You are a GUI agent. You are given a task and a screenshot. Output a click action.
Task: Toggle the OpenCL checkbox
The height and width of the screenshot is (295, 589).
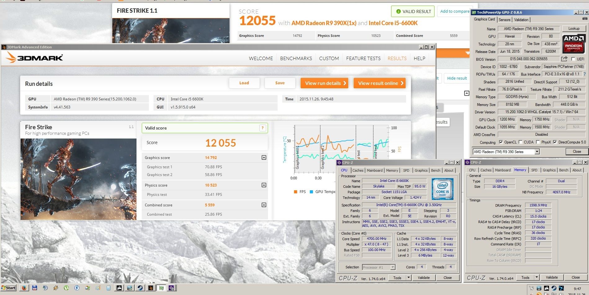pos(501,142)
